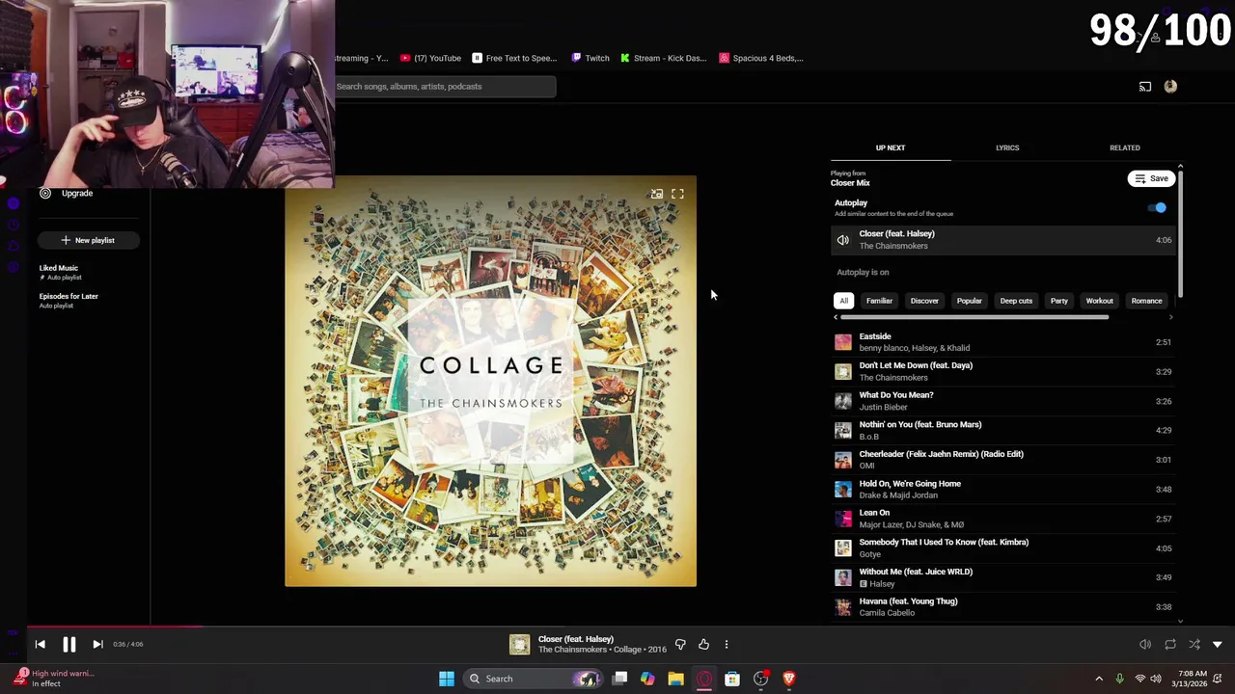Click the Cast icon at the top right

[1145, 87]
